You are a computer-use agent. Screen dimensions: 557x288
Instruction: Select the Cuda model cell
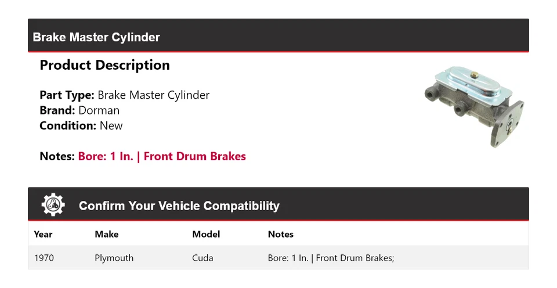click(202, 258)
